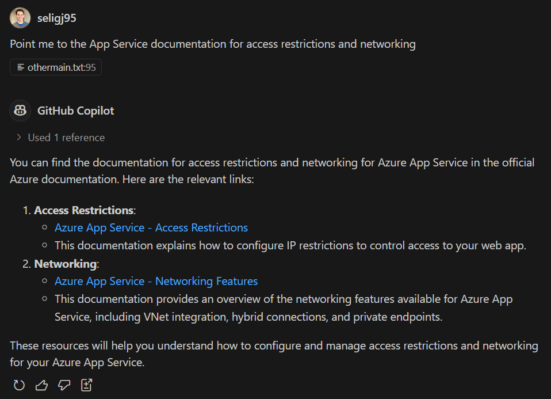Image resolution: width=551 pixels, height=399 pixels.
Task: Mark the response as unhelpful
Action: tap(64, 385)
